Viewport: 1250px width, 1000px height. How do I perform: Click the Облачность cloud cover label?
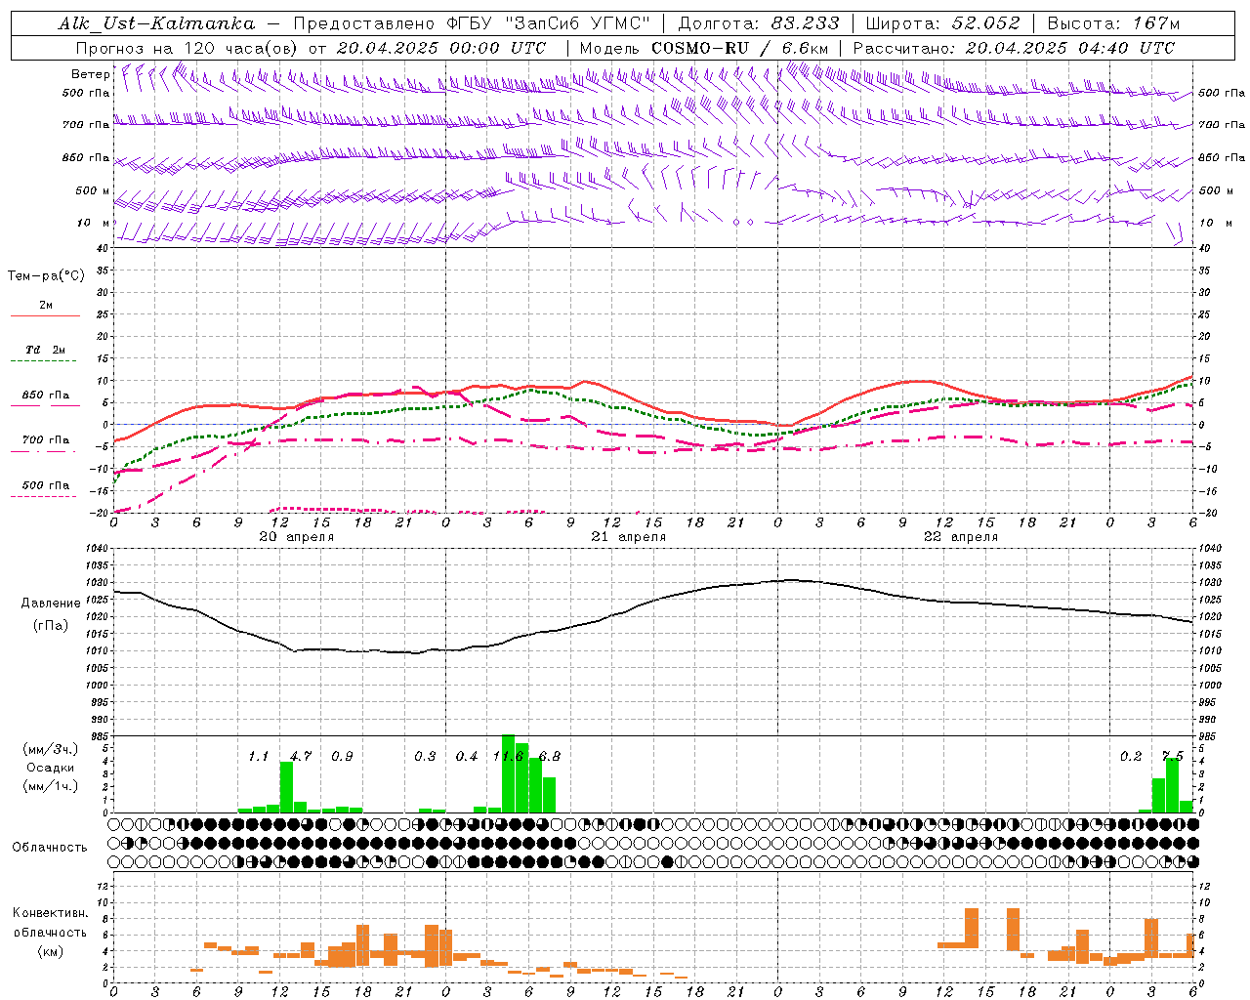[50, 848]
